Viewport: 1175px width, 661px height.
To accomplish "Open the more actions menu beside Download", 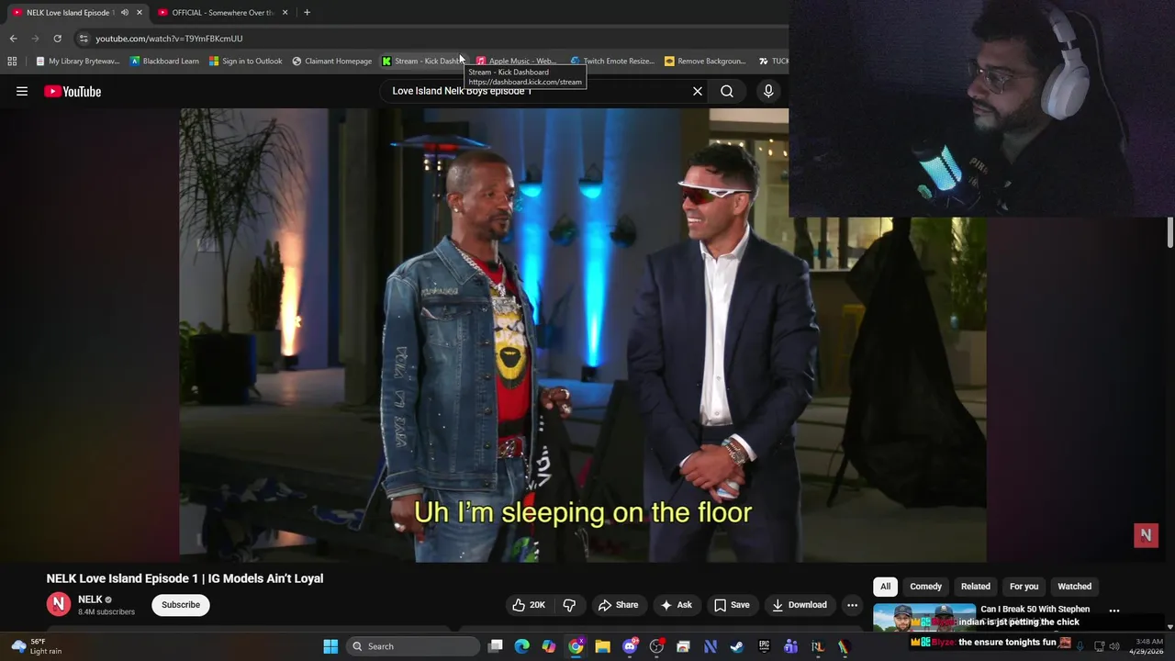I will (x=852, y=605).
